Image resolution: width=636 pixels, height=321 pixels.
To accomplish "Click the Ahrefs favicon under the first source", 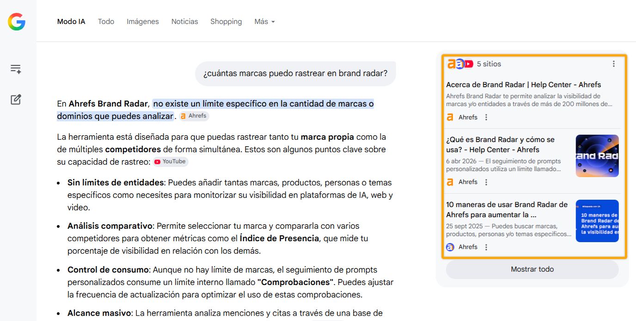I will 449,117.
